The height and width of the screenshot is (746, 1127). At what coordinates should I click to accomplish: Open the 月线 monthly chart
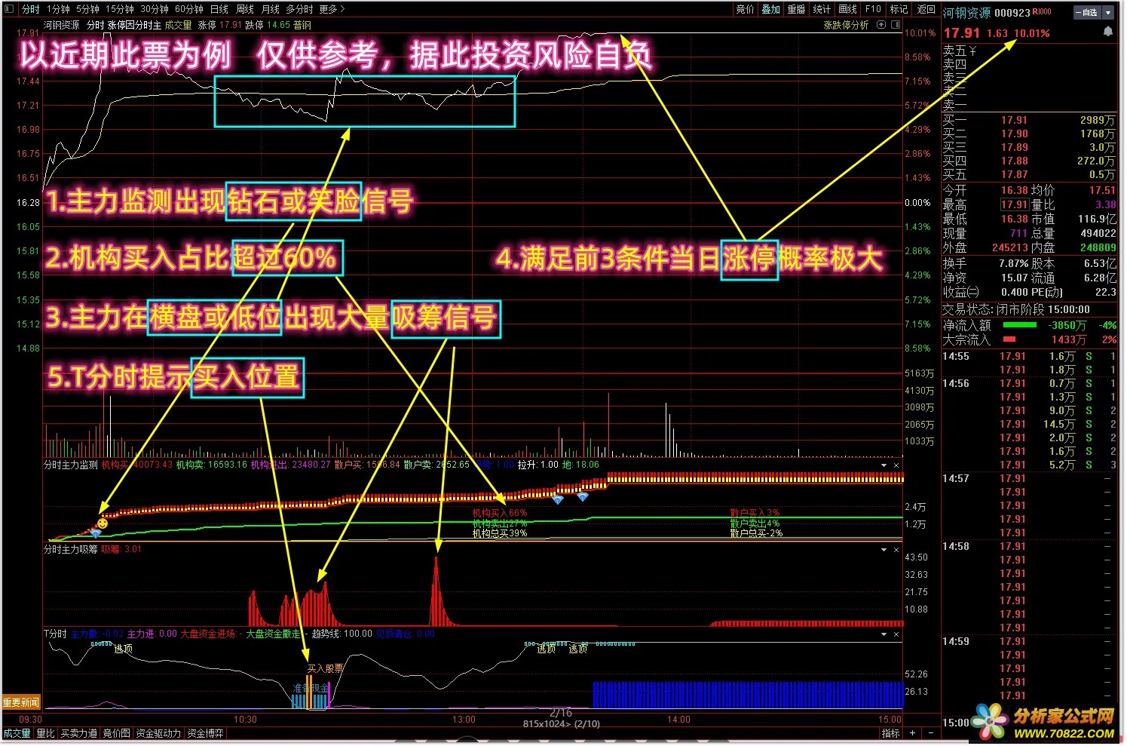(270, 9)
